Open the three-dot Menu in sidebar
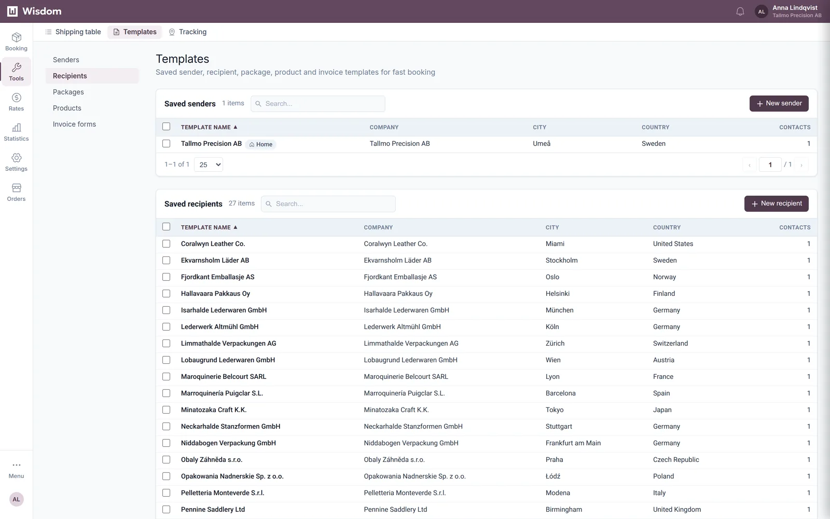Image resolution: width=830 pixels, height=519 pixels. coord(16,470)
